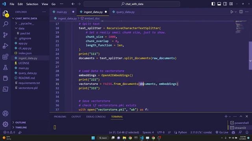Open the File menu
Image resolution: width=252 pixels, height=141 pixels.
coord(12,4)
